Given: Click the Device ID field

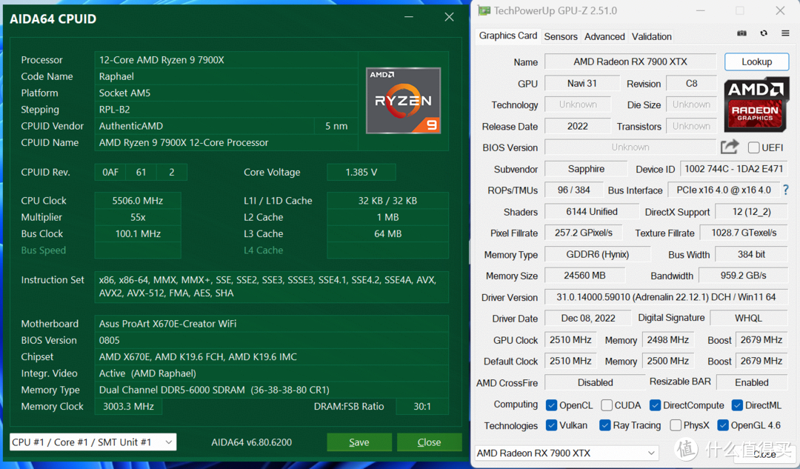Looking at the screenshot, I should tap(733, 169).
